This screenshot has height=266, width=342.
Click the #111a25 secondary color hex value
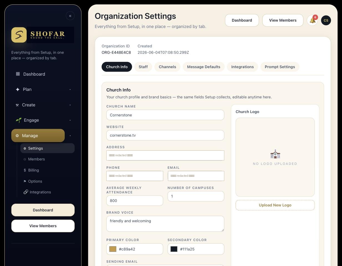pos(187,249)
